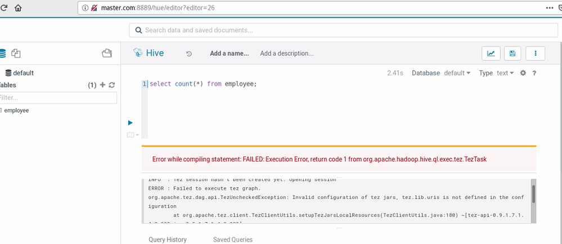Click the 2.41s execution time
The image size is (562, 244).
[395, 73]
